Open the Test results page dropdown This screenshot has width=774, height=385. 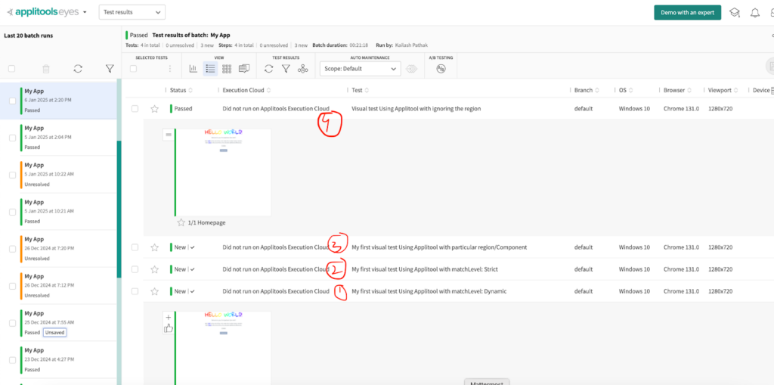click(x=132, y=12)
